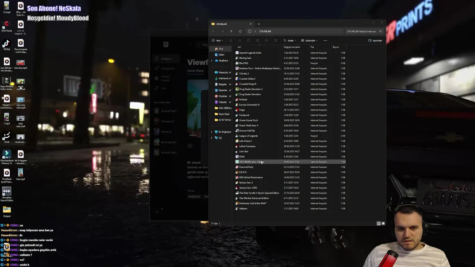Toggle the Ayrıntılar details pane
The height and width of the screenshot is (267, 475).
[375, 40]
